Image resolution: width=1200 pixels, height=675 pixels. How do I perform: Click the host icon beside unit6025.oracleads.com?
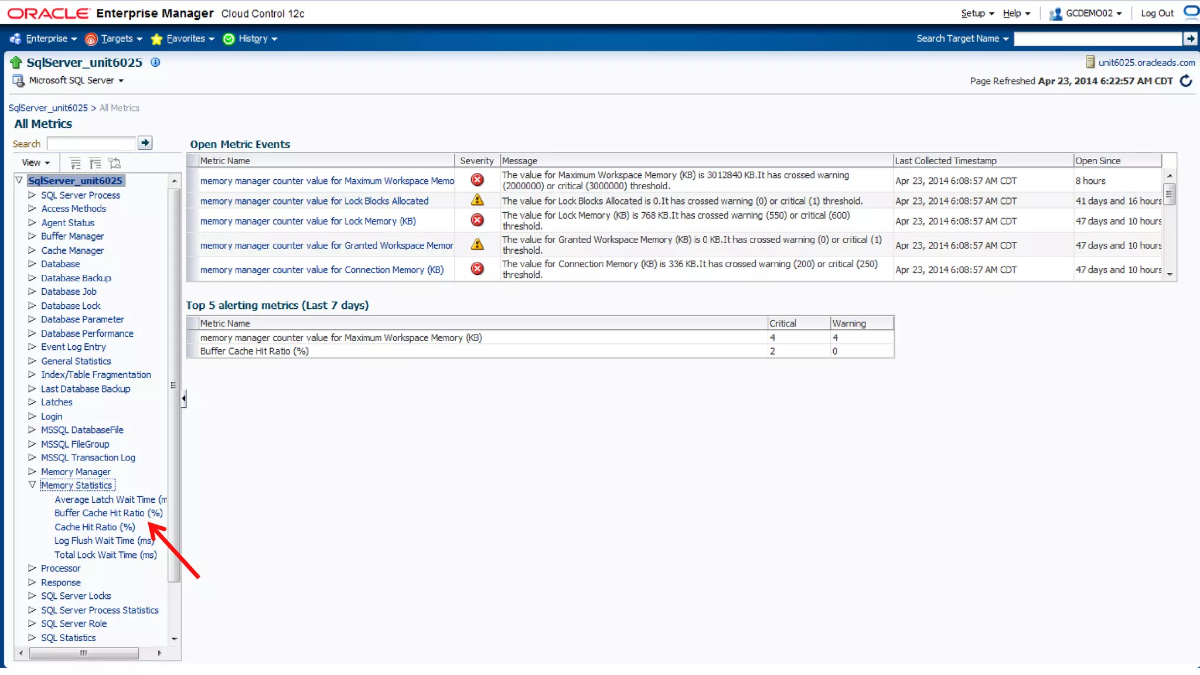point(1090,62)
